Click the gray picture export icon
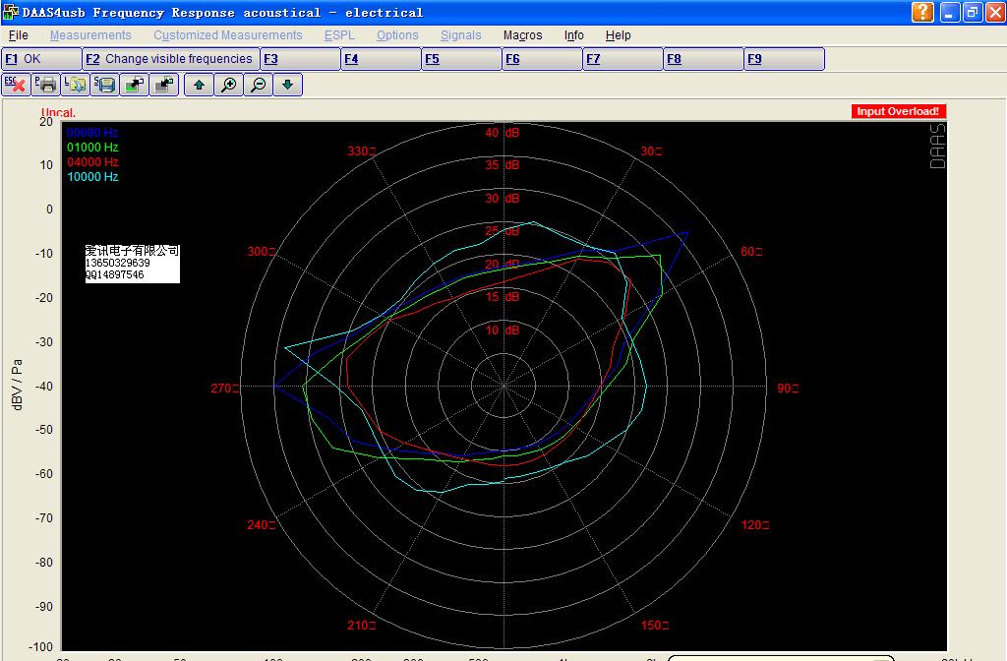 pos(164,85)
